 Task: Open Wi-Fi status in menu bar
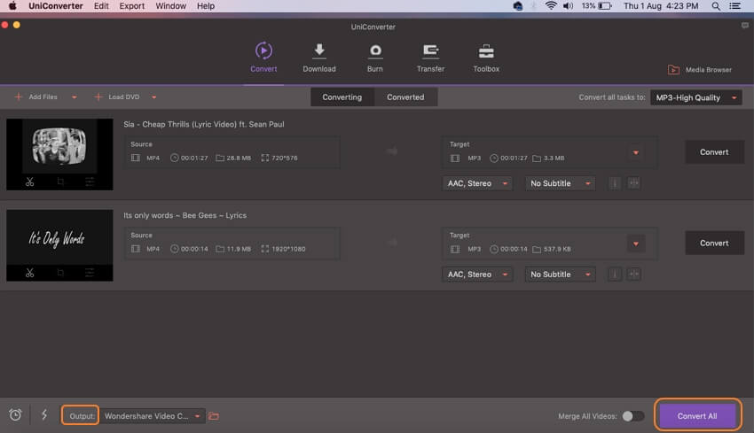click(551, 6)
